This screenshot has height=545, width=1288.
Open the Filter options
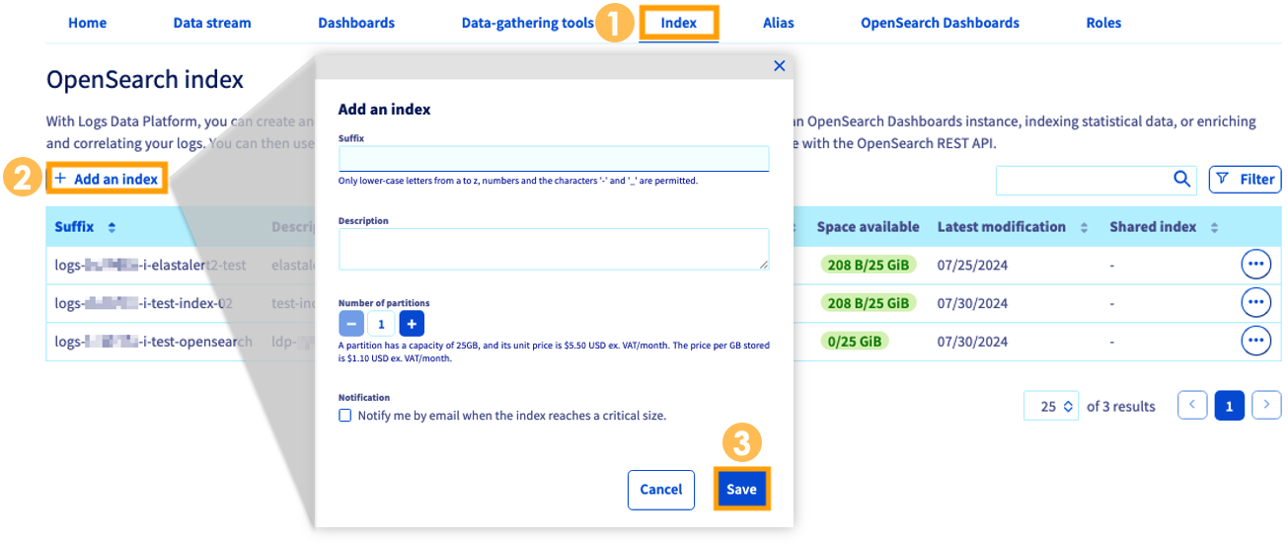tap(1246, 179)
